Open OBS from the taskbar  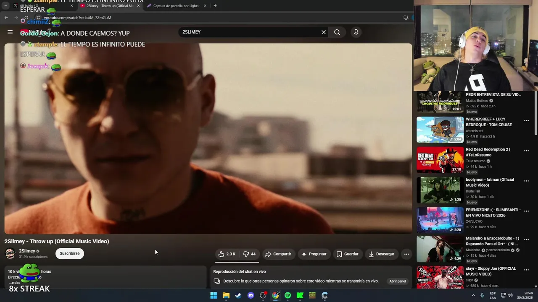point(263,295)
